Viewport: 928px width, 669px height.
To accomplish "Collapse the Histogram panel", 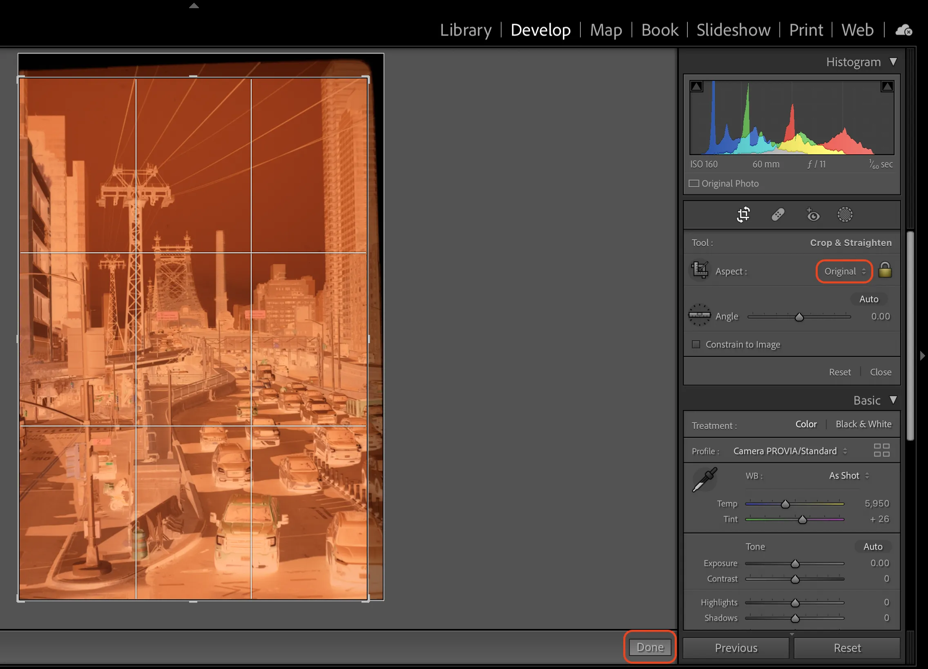I will pyautogui.click(x=893, y=62).
